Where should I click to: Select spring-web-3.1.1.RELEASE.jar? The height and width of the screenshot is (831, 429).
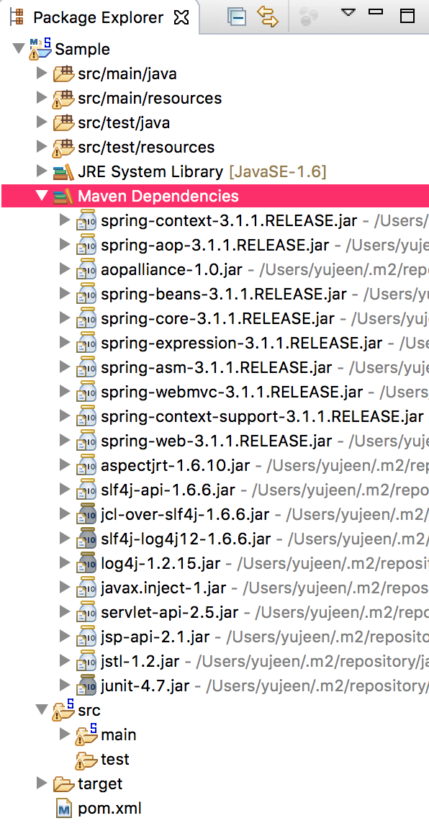216,441
